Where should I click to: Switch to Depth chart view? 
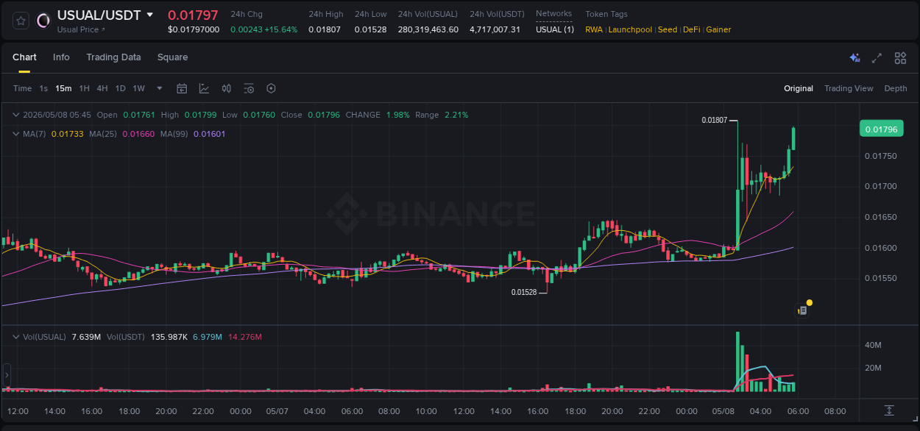point(896,88)
